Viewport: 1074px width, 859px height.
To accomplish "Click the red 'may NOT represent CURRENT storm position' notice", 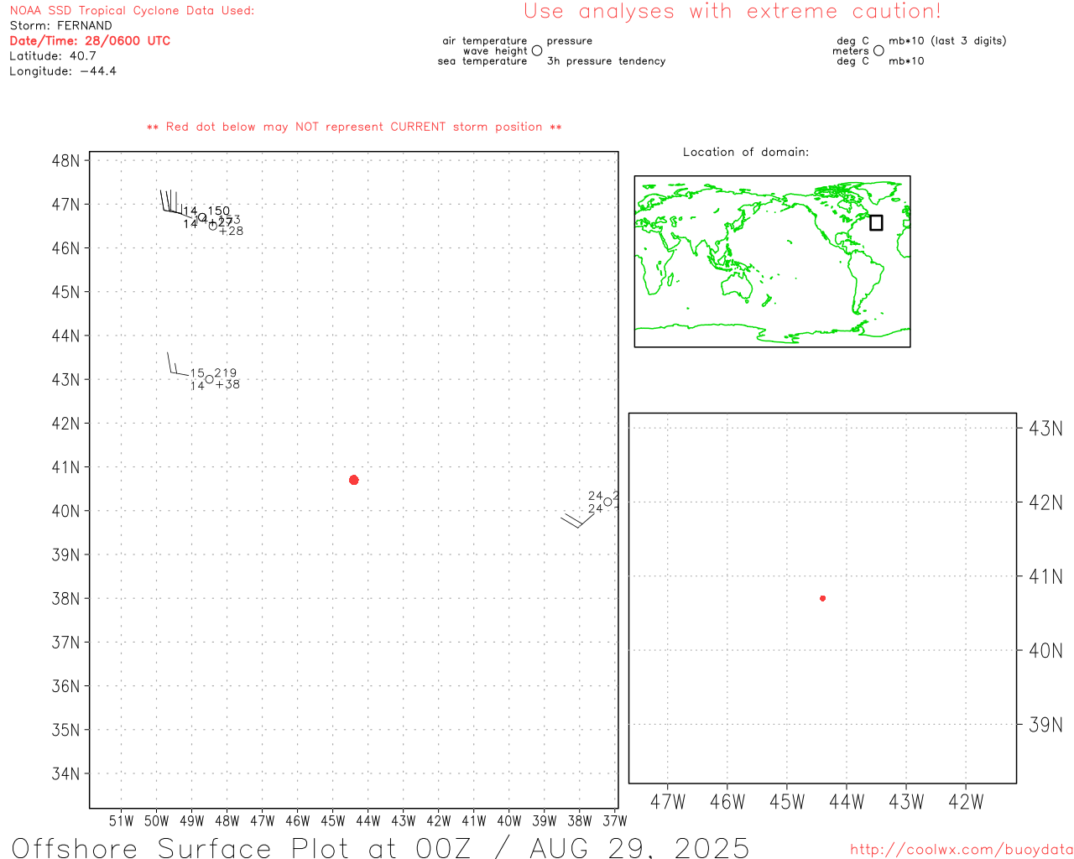I will click(x=354, y=128).
